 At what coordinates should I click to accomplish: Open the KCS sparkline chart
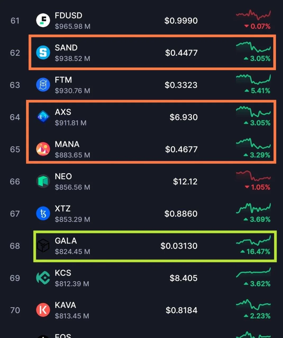click(253, 273)
